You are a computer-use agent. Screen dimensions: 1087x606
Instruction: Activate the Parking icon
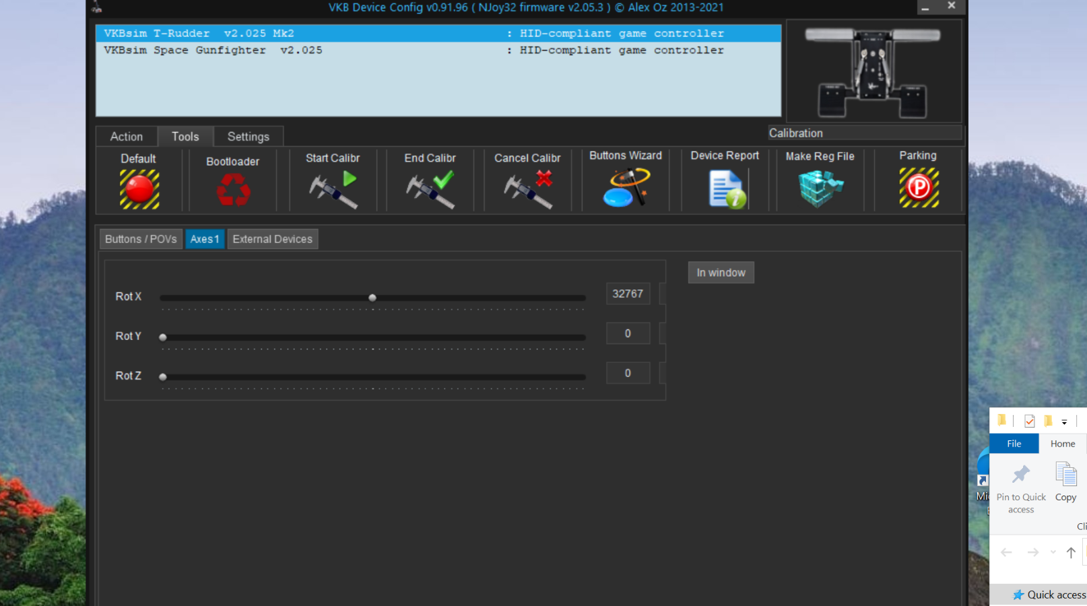[x=919, y=187]
